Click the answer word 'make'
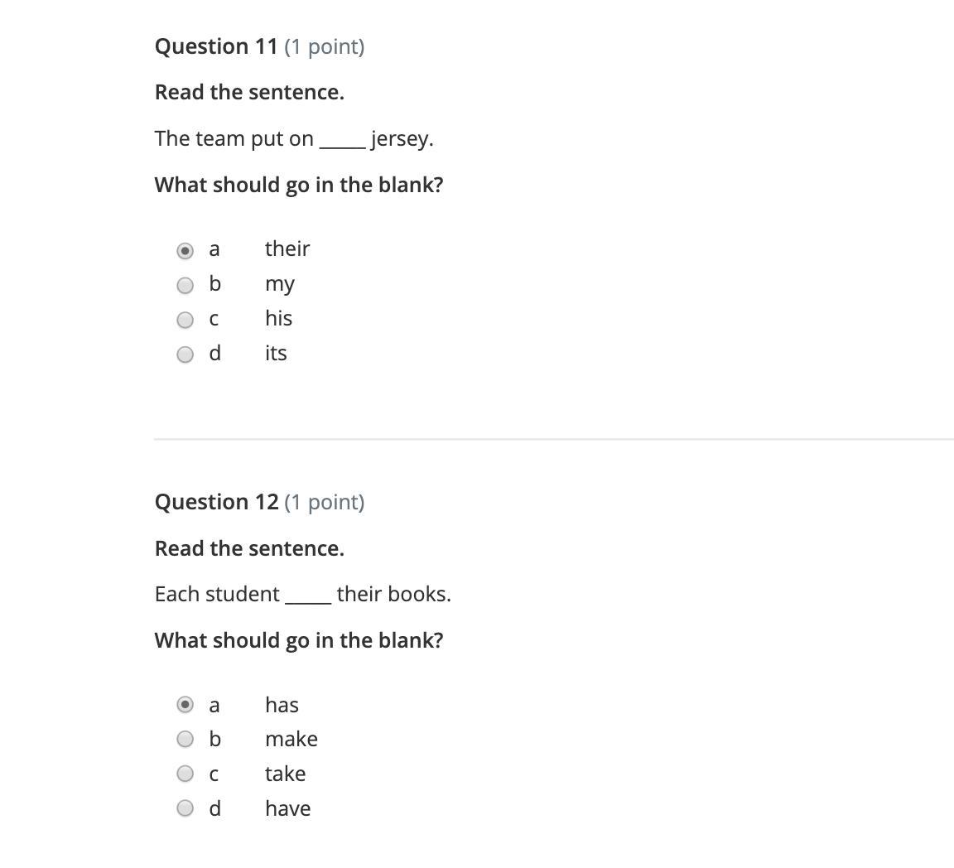Image resolution: width=954 pixels, height=868 pixels. (x=291, y=739)
